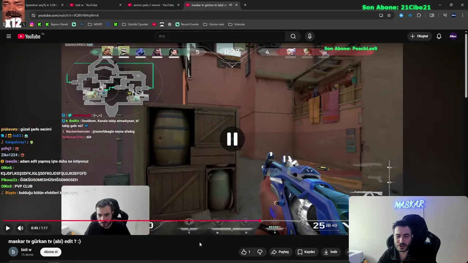The height and width of the screenshot is (263, 468).
Task: Click the youtube.com URL address field
Action: 205,15
